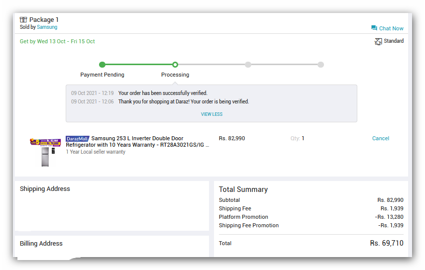Click the DarazMall badge
This screenshot has height=270, width=425.
(78, 138)
